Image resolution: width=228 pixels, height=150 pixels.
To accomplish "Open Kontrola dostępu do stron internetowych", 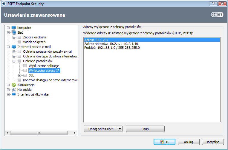I will click(50, 80).
